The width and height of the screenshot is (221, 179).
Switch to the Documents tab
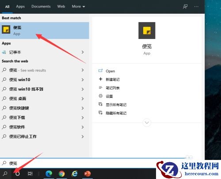coord(41,7)
